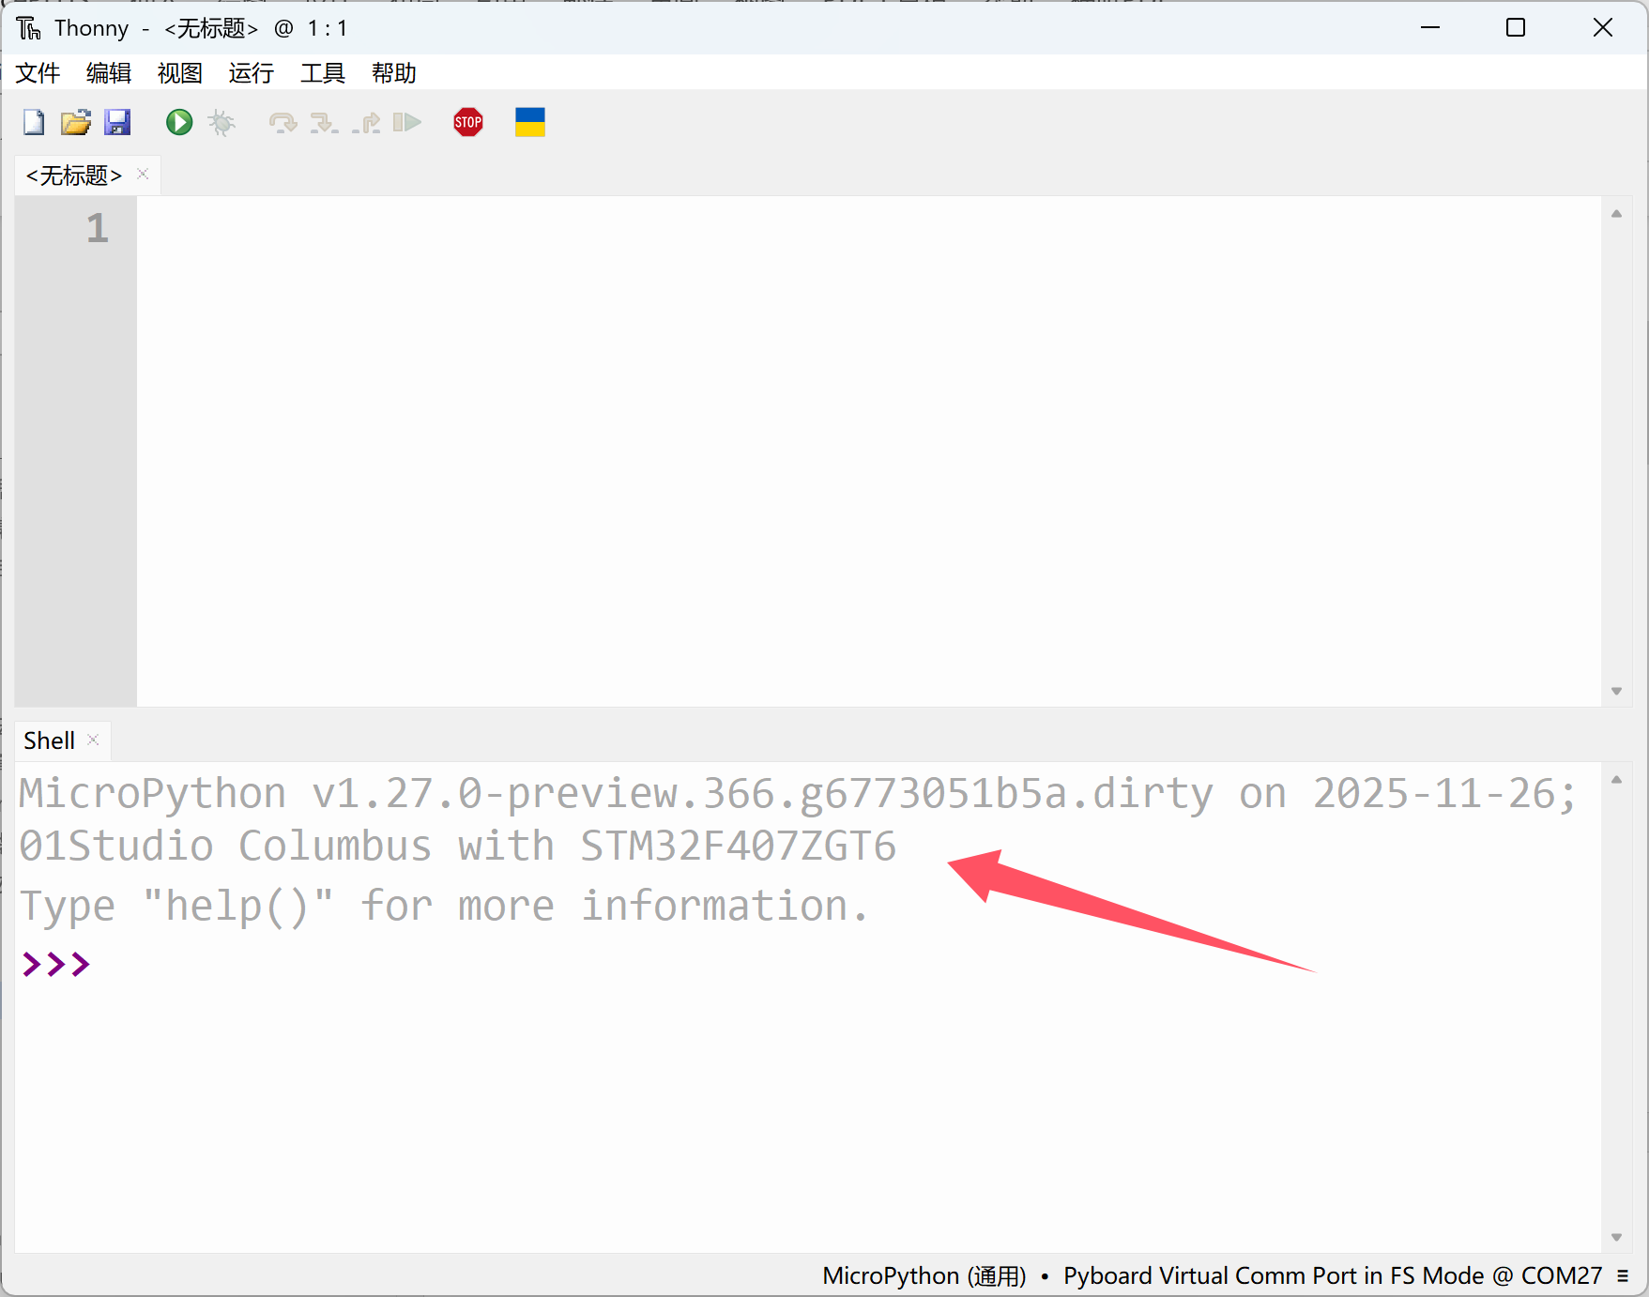
Task: Open an existing file
Action: click(76, 122)
